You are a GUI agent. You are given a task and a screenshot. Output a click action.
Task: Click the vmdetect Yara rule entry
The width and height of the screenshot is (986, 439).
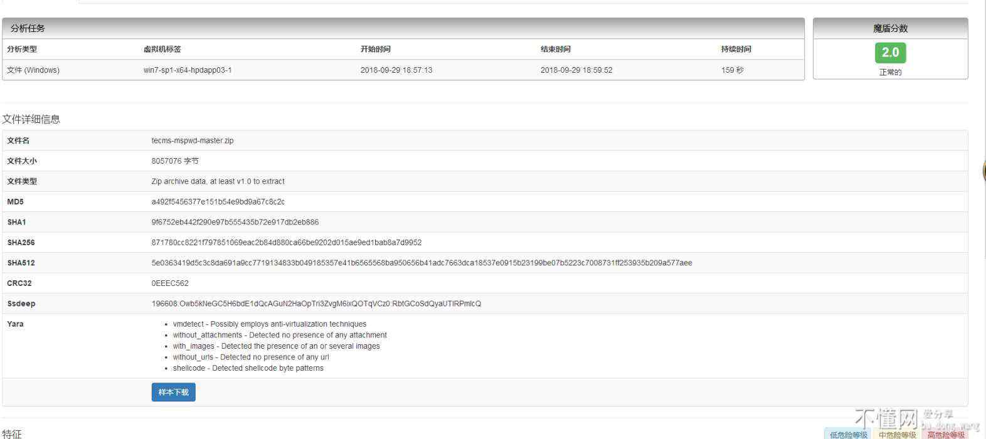click(269, 324)
